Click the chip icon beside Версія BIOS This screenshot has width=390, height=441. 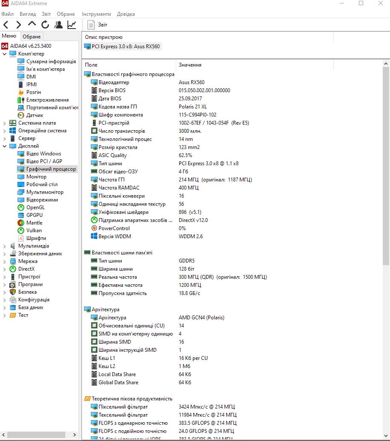[94, 90]
